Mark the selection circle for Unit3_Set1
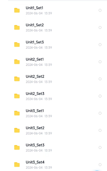Viewport: 107px width, 171px height. click(x=100, y=113)
